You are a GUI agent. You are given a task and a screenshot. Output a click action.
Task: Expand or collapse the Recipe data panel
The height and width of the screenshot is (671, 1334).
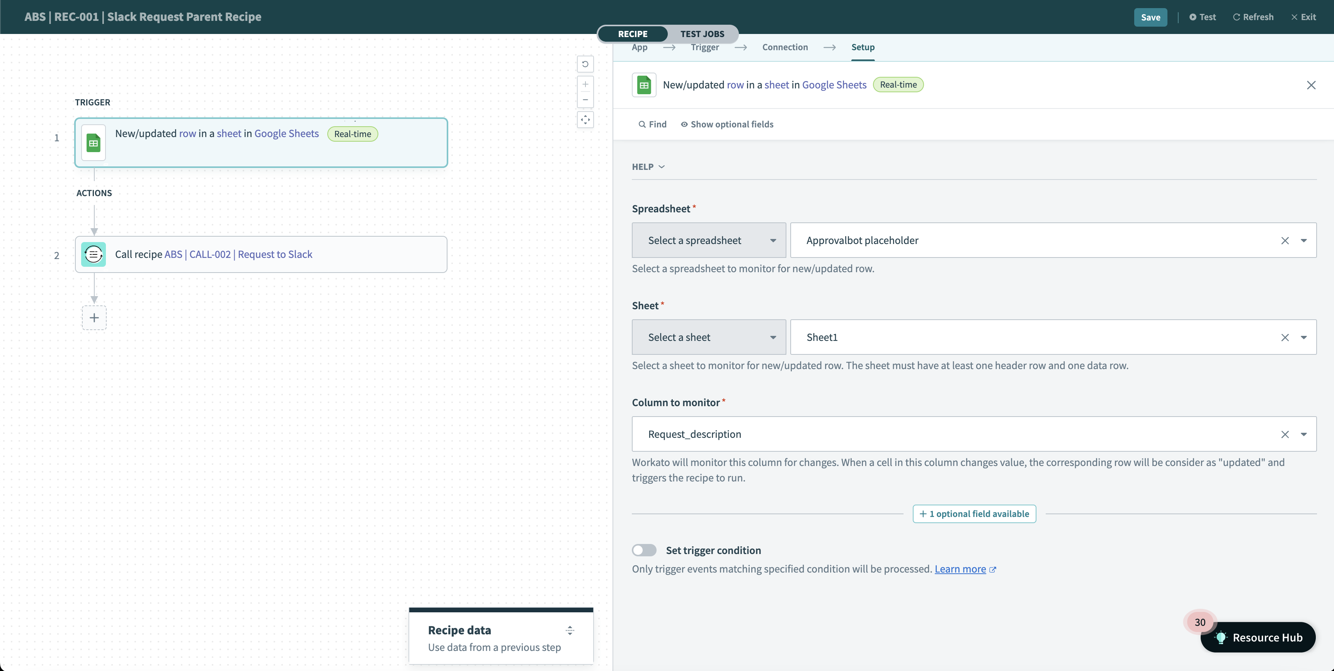[570, 630]
